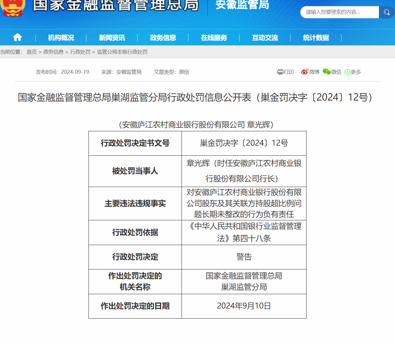Click 安徽监管局 header title
Viewport: 395px width, 345px height.
point(242,5)
